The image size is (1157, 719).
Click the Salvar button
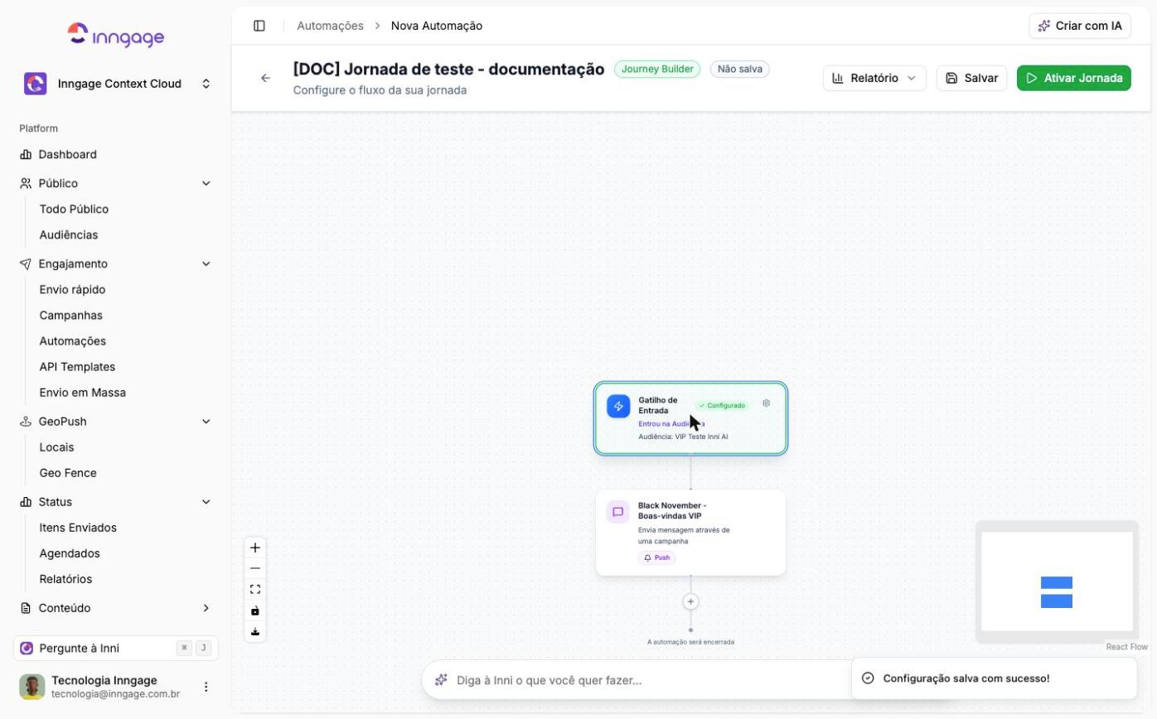[x=971, y=78]
